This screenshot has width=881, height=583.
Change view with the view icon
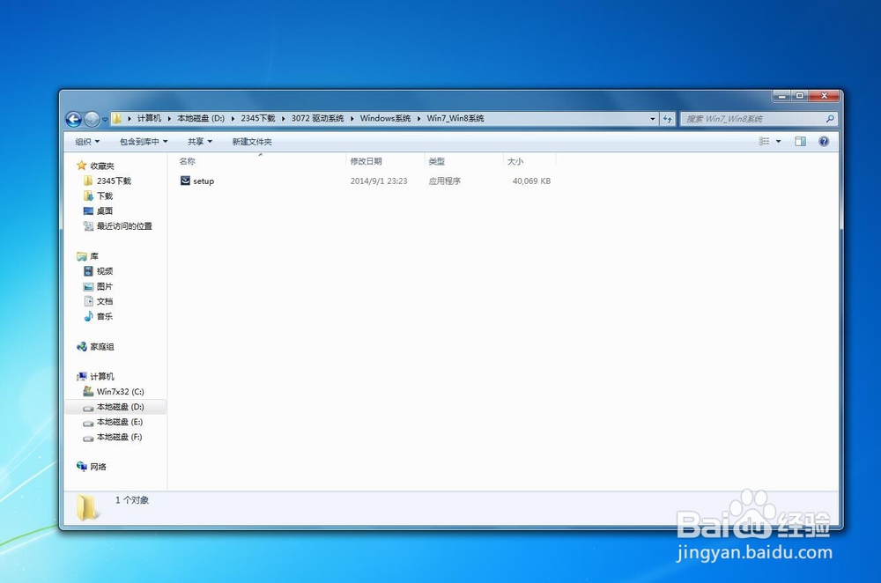click(x=764, y=142)
